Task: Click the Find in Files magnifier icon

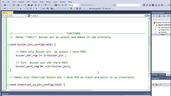Action: click(59, 5)
